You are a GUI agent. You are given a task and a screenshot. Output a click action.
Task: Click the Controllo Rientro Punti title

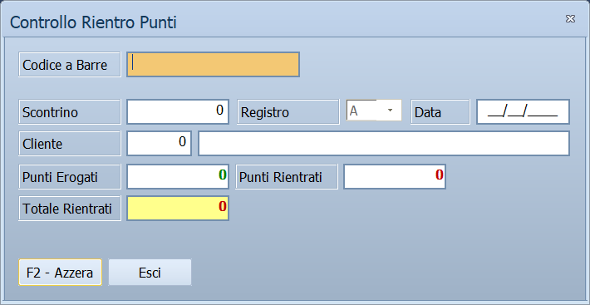click(93, 23)
